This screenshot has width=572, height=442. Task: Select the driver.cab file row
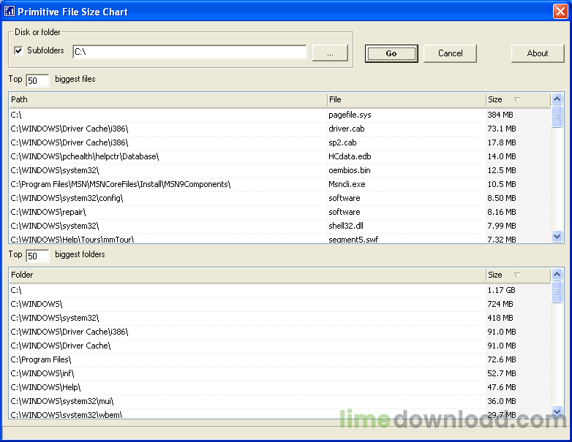280,129
